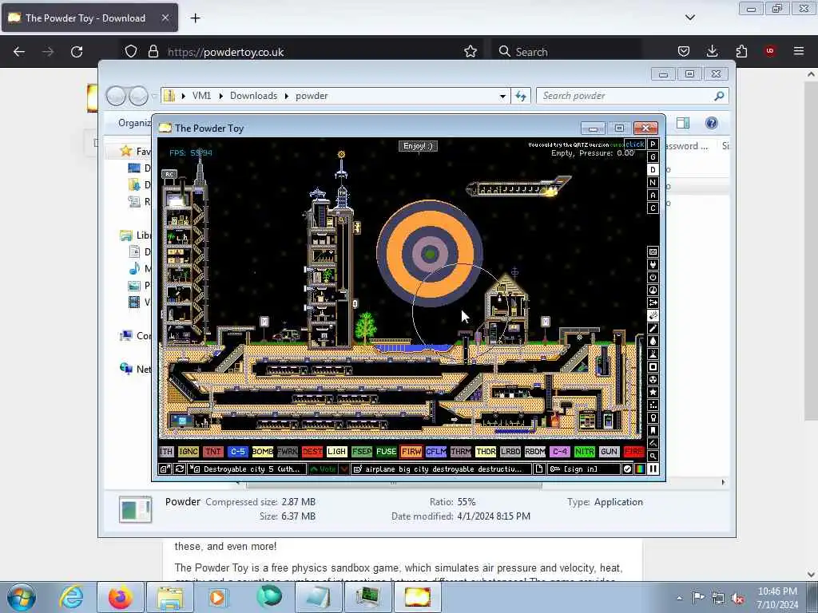Open the Game of Life dots icon
818x613 pixels.
click(x=653, y=405)
